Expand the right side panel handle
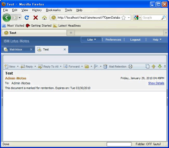This screenshot has width=169, height=148. click(x=167, y=98)
